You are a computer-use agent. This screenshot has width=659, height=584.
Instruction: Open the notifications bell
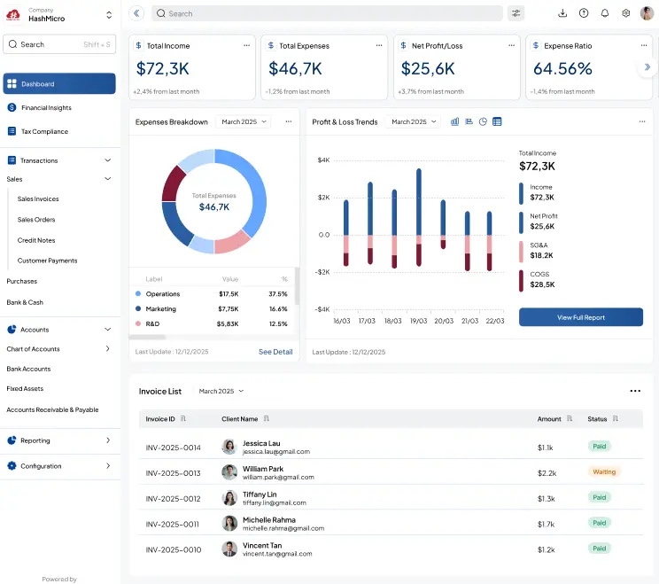(605, 13)
